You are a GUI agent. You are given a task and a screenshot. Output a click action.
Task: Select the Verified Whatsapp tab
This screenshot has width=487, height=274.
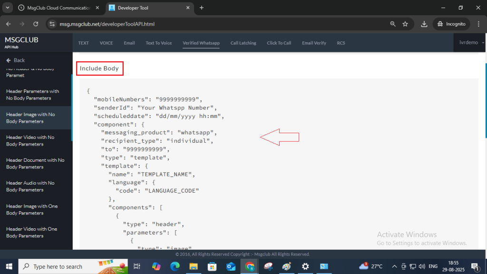201,43
